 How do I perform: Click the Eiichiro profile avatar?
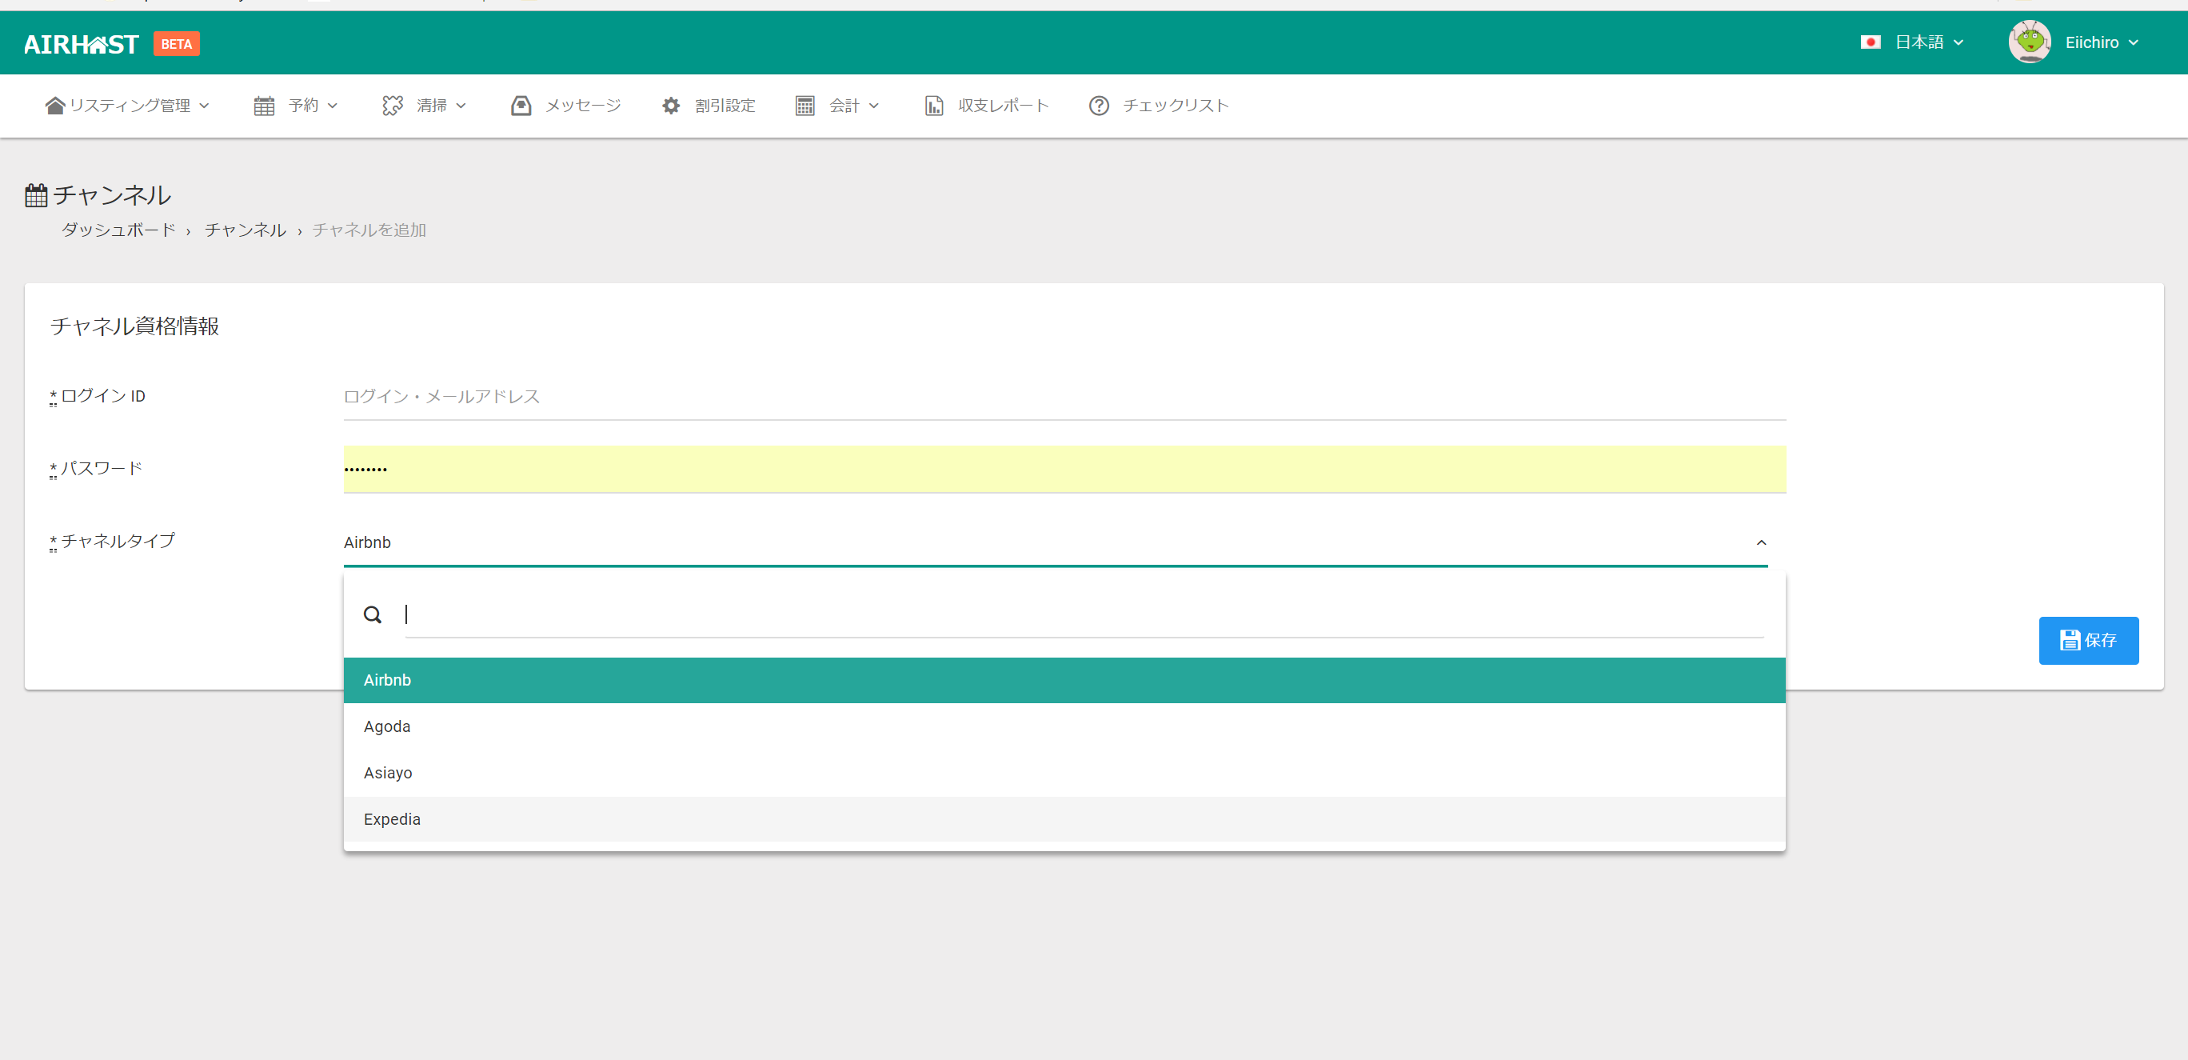[x=2029, y=42]
